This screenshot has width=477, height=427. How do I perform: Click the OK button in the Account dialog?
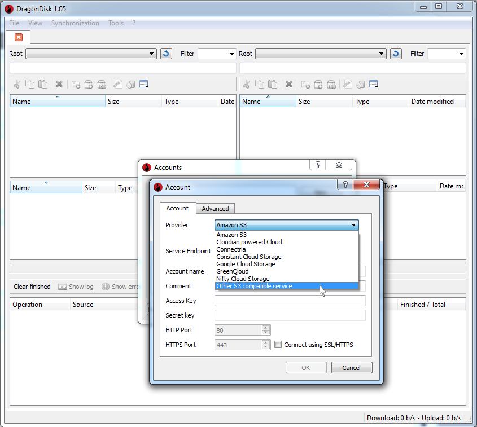coord(306,367)
